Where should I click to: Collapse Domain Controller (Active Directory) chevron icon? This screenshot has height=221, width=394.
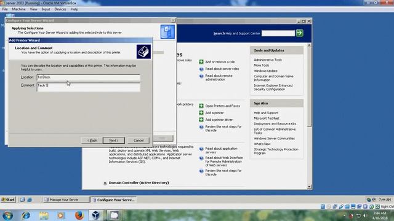[105, 183]
